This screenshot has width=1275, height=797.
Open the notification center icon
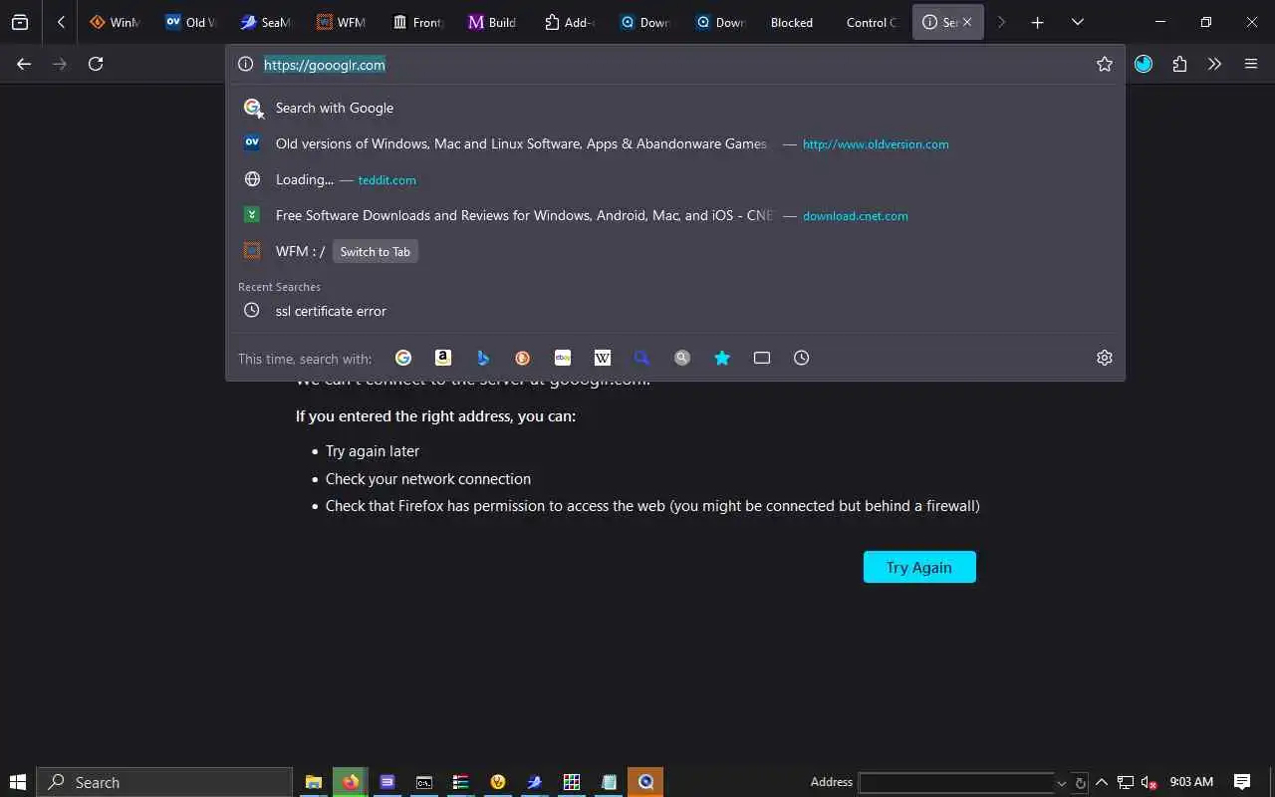1242,782
